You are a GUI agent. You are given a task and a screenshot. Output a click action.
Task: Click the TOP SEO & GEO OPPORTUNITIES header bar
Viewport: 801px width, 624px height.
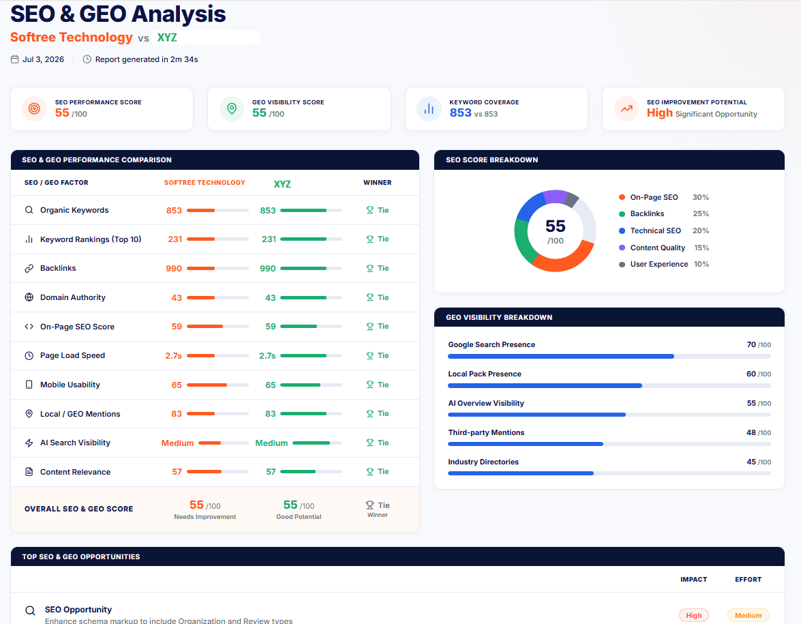click(x=397, y=556)
